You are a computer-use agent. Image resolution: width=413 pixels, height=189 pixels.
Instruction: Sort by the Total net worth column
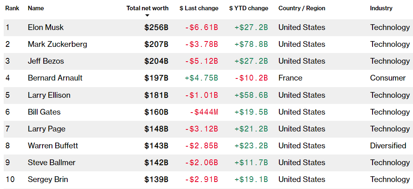point(147,8)
